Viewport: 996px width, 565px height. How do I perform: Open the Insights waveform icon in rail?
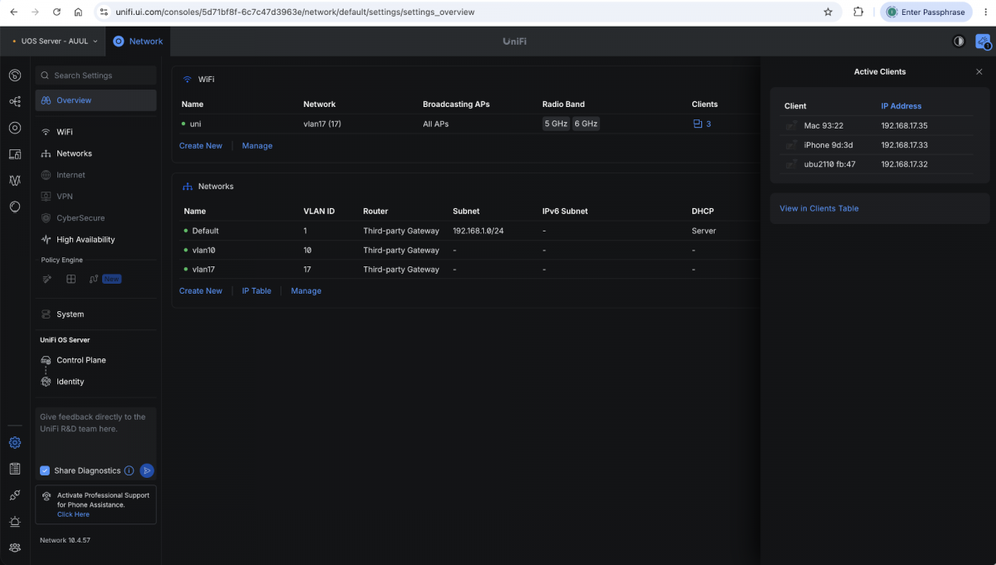click(15, 180)
